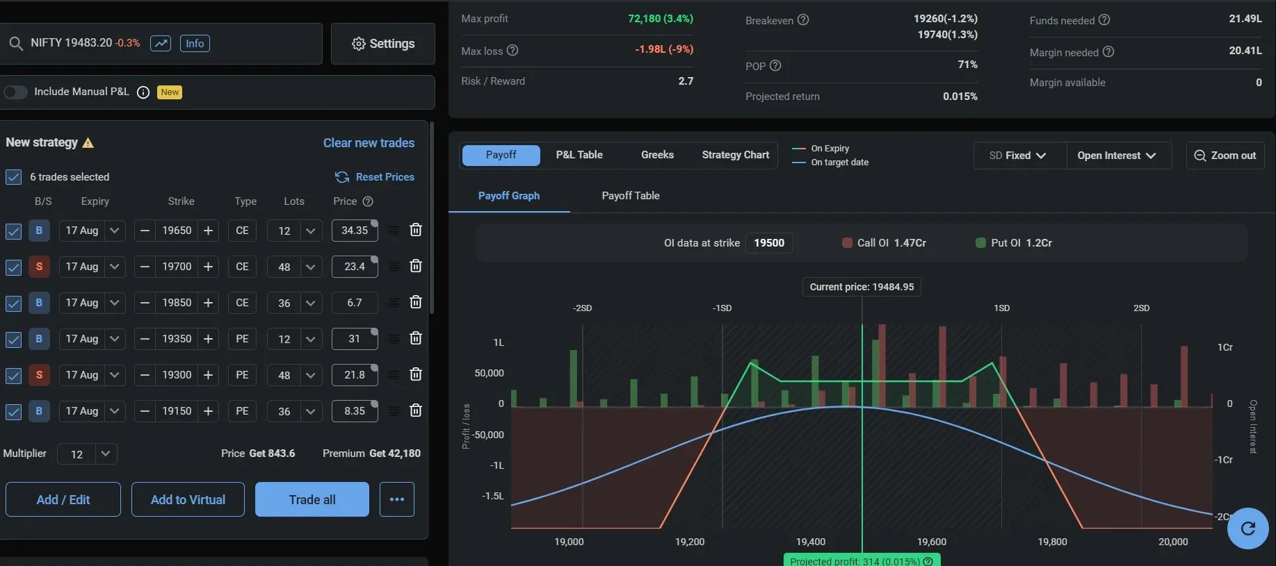Screen dimensions: 1276x566
Task: Open Max loss help icon
Action: pos(512,50)
